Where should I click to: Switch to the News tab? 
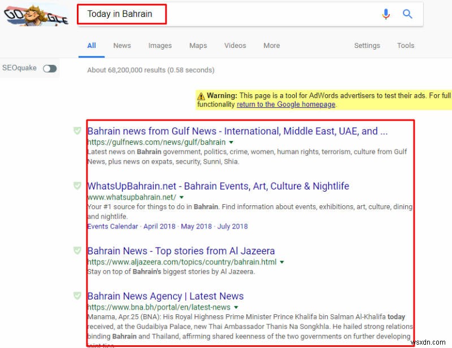(122, 45)
